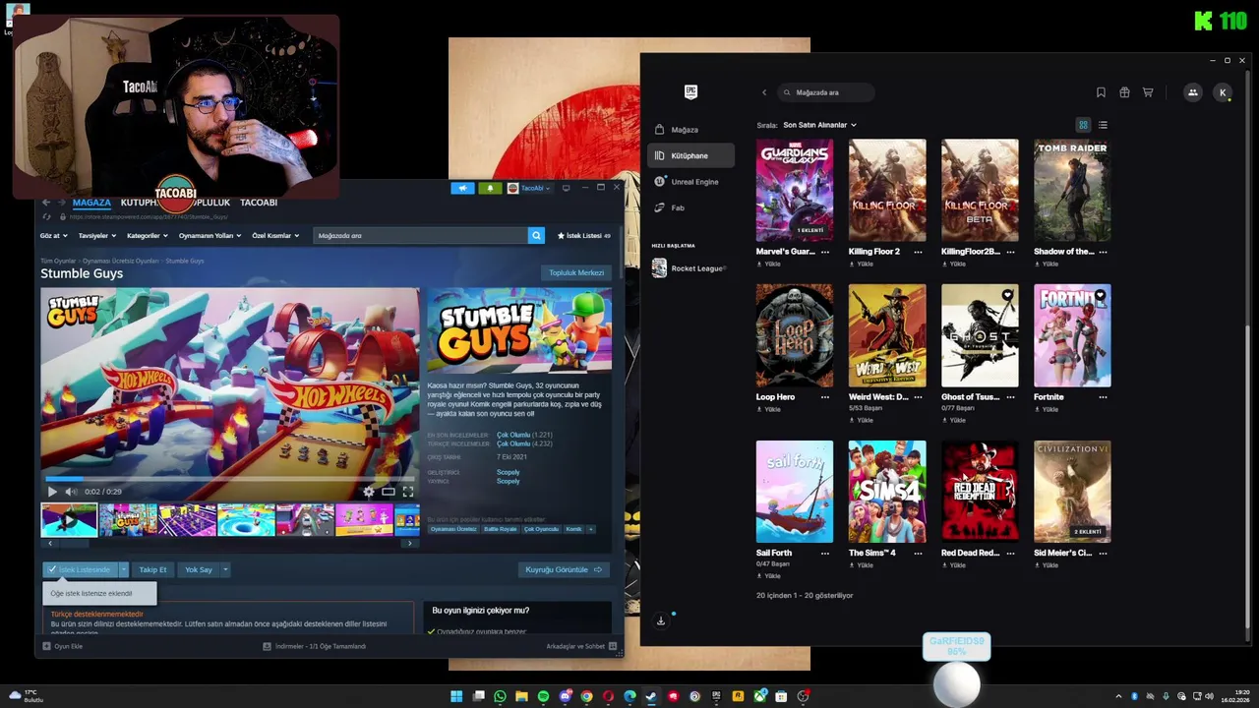Screen dimensions: 1259x708
Task: Expand the Göz at store menu
Action: click(53, 236)
